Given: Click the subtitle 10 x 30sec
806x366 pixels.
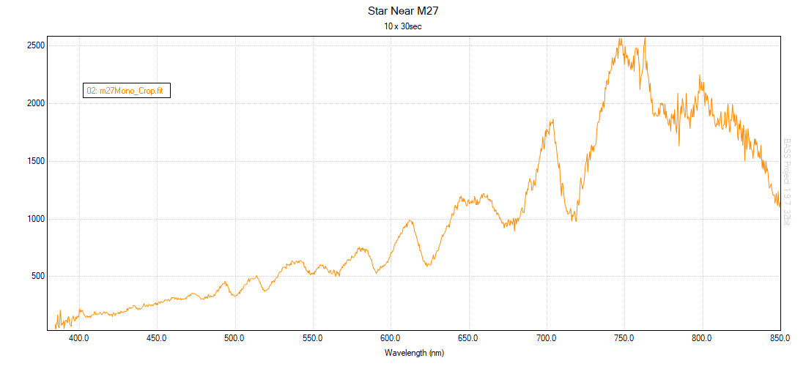Looking at the screenshot, I should tap(403, 26).
